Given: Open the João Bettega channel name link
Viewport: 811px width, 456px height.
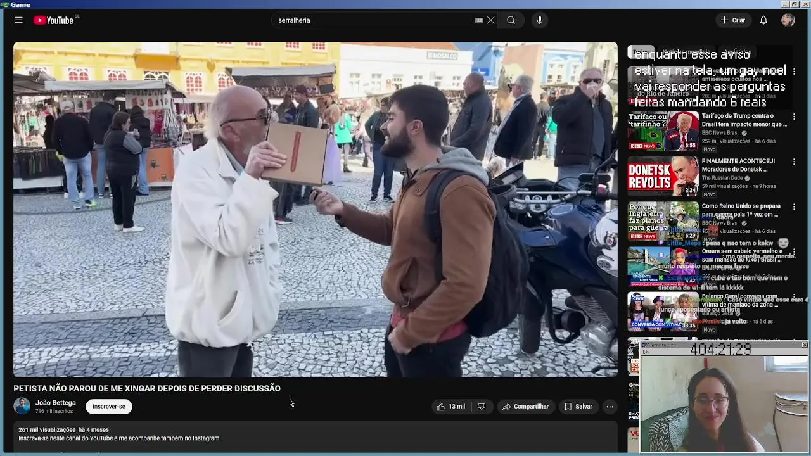Looking at the screenshot, I should (55, 403).
